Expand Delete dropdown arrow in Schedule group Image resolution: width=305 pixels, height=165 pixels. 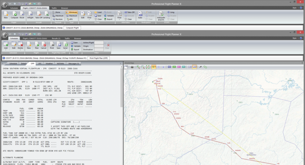point(20,50)
